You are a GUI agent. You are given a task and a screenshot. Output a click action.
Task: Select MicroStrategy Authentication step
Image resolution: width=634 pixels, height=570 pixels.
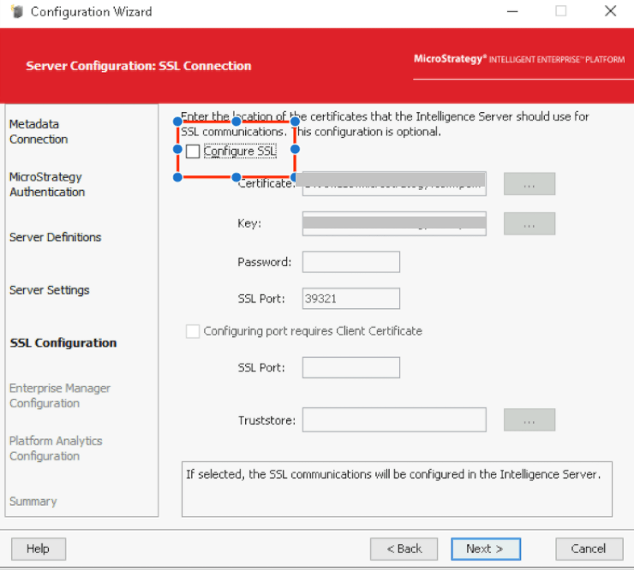(x=47, y=185)
